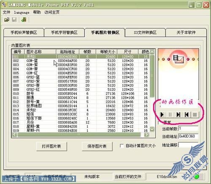The image size is (211, 184).
Task: Select row 005 GSM-红
Action: [x=81, y=73]
